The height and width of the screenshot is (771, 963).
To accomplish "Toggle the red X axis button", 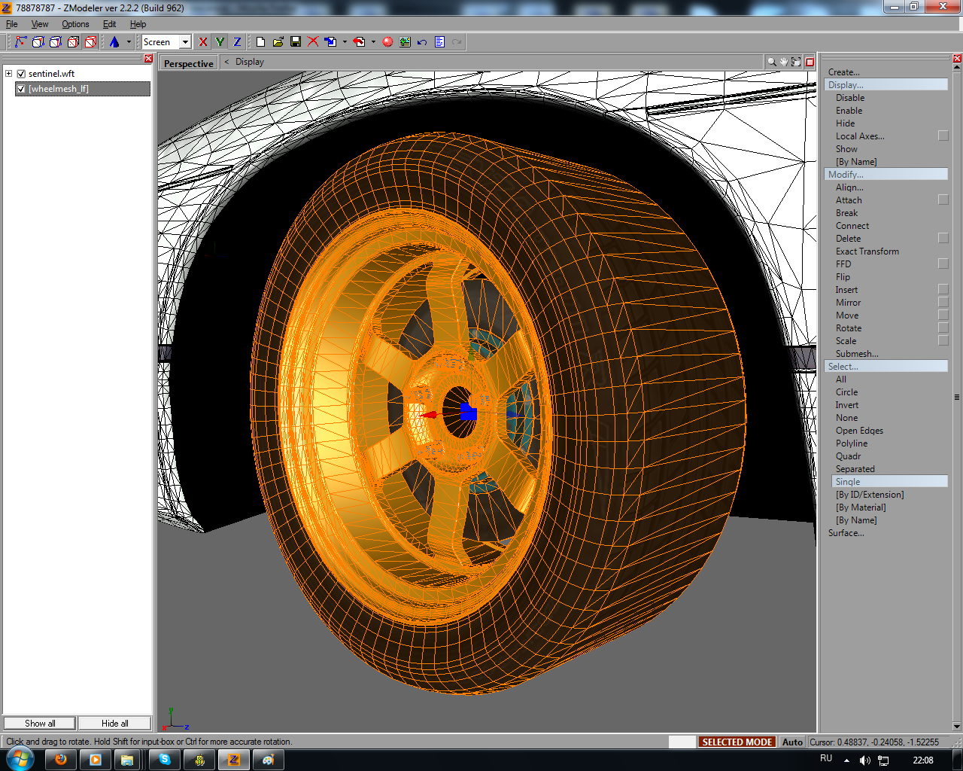I will click(202, 42).
